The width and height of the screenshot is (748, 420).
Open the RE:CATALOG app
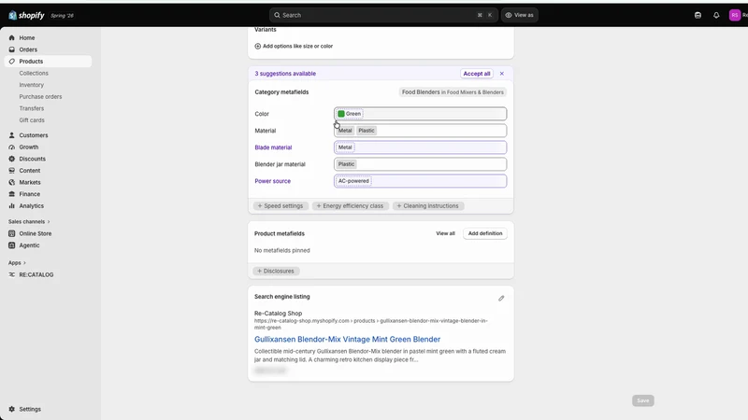coord(36,274)
